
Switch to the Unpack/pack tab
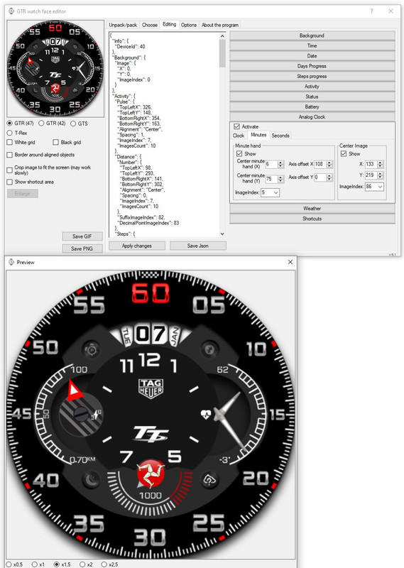tap(123, 25)
